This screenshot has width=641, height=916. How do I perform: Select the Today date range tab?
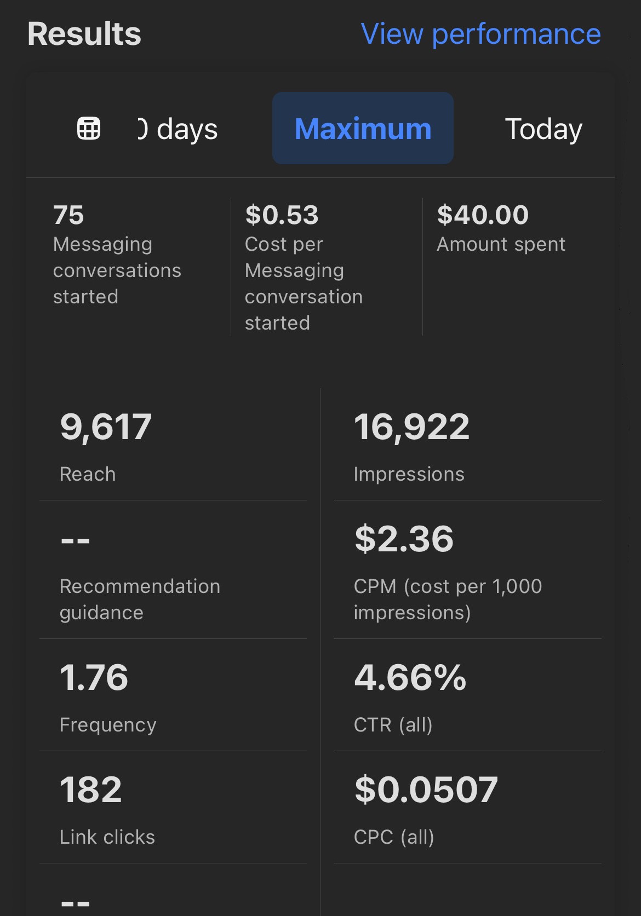tap(543, 129)
